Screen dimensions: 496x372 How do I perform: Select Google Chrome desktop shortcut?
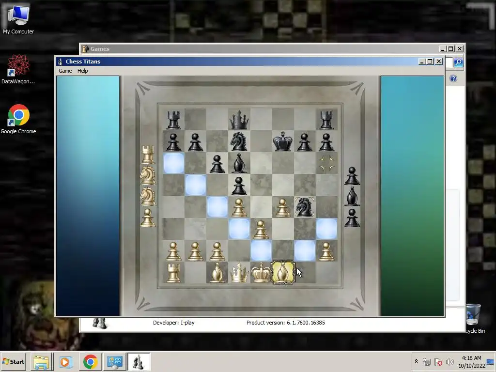point(18,119)
